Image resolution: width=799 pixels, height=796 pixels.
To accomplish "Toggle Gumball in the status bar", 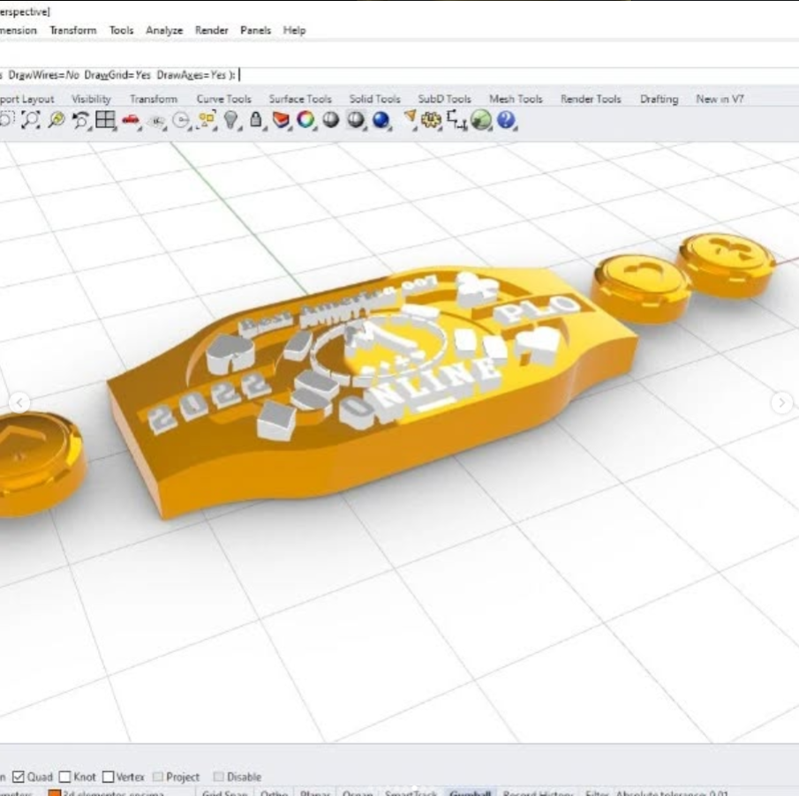I will (470, 793).
